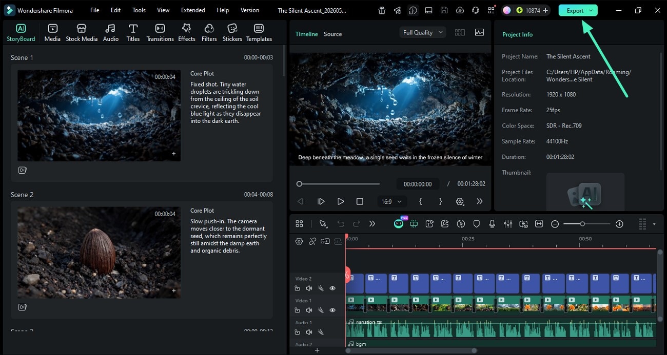
Task: Open the StoryBoard panel
Action: coord(21,33)
